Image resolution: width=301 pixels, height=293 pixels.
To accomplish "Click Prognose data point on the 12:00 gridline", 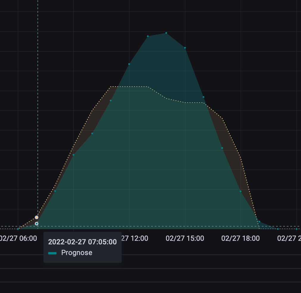I will (x=129, y=64).
